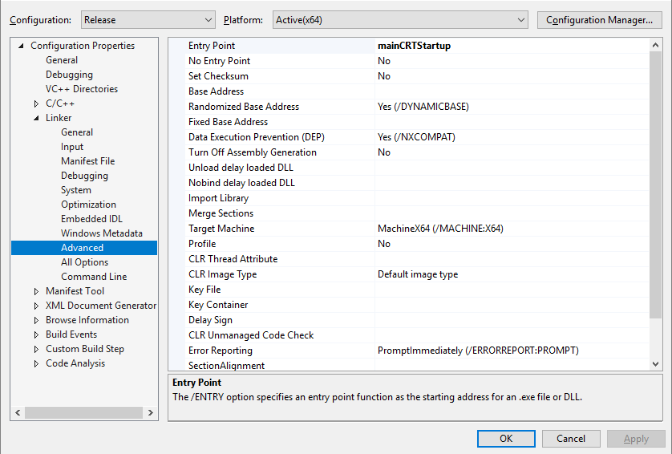Select VC++ Directories in the tree
The height and width of the screenshot is (454, 672).
[81, 89]
